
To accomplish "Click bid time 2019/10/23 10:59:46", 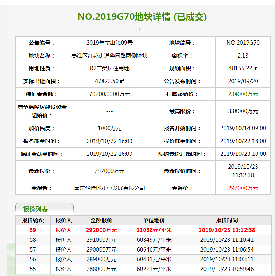I will coord(227,269).
